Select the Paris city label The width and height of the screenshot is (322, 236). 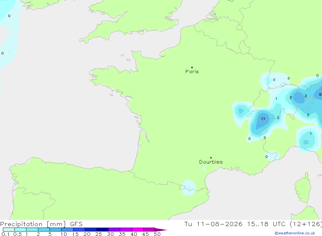point(192,71)
